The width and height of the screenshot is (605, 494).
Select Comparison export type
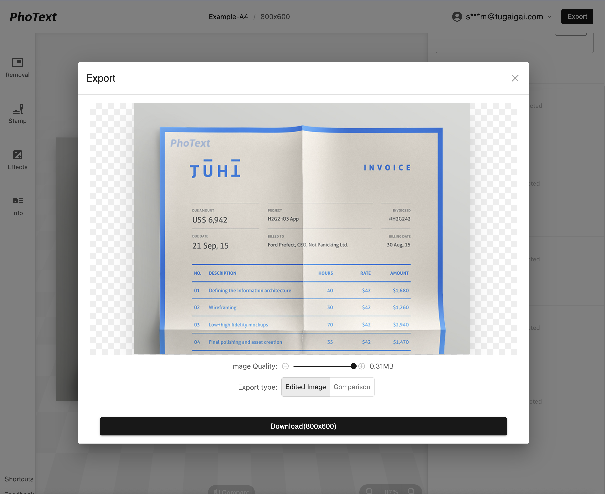(352, 387)
